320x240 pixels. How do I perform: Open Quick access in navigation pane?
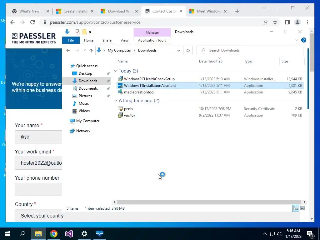point(87,66)
